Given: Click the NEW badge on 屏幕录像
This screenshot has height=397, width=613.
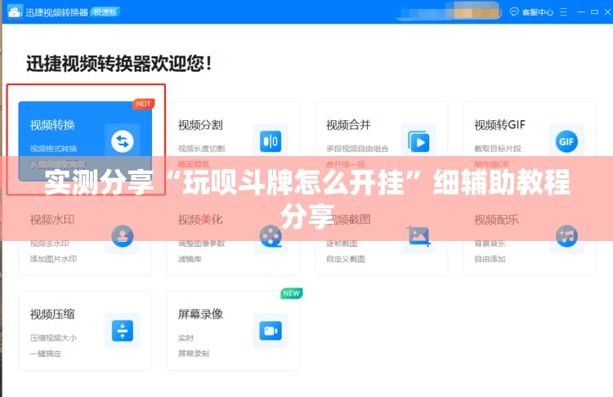Looking at the screenshot, I should tap(292, 293).
